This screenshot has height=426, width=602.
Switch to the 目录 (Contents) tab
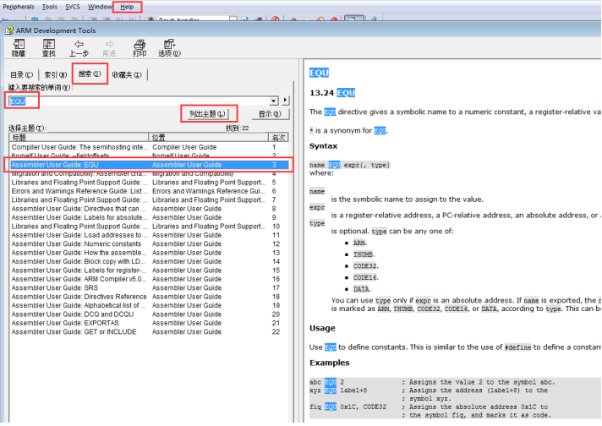tap(21, 74)
